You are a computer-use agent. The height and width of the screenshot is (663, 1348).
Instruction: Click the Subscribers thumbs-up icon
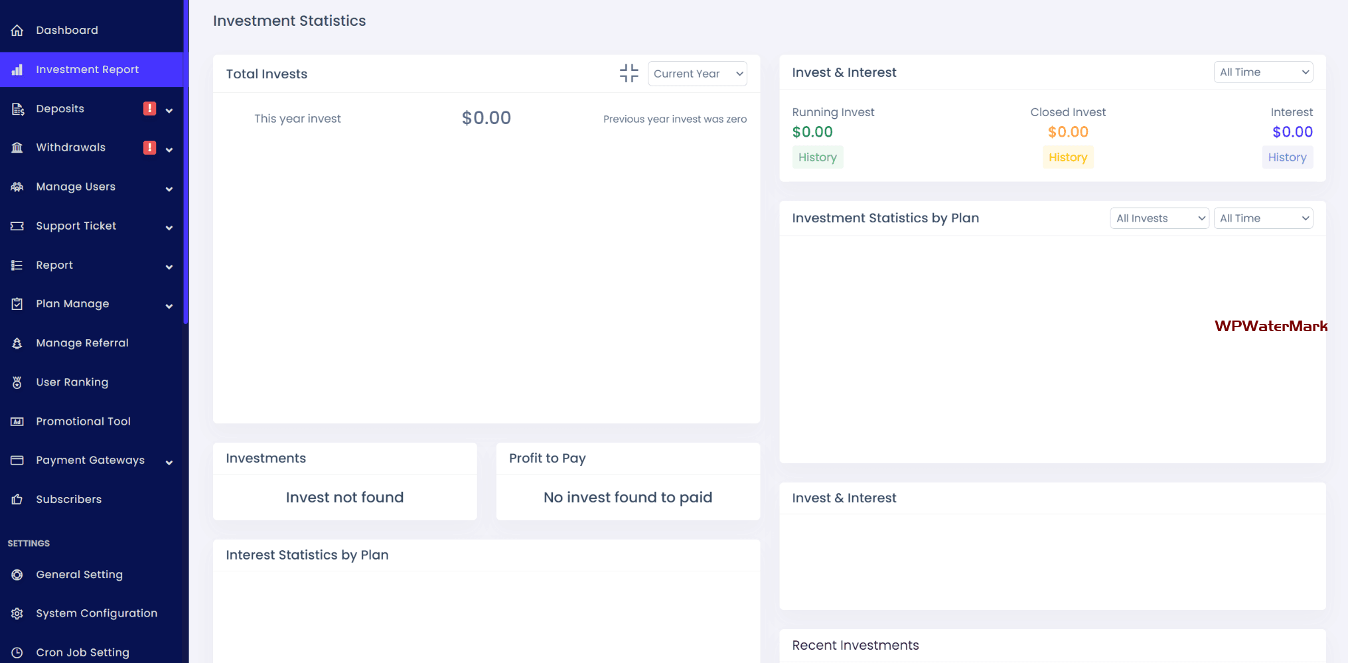point(17,499)
